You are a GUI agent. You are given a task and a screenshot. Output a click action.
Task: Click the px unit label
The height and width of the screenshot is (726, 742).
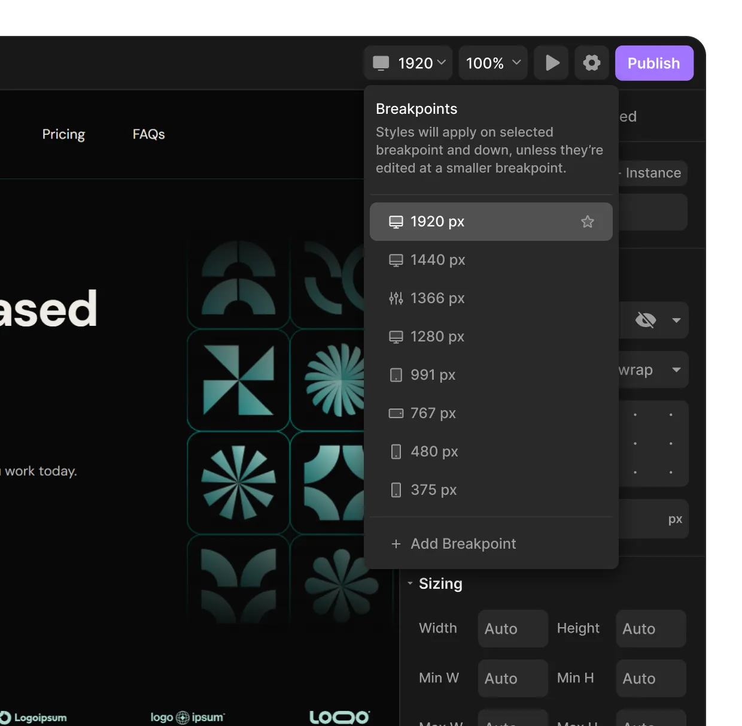click(675, 519)
